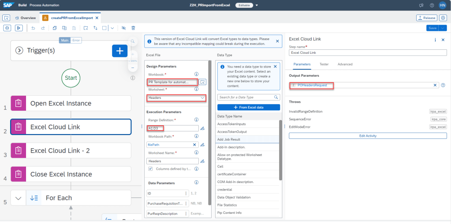Browse for workbook file icon
Viewport: 451px width, 224px height.
coord(202,82)
